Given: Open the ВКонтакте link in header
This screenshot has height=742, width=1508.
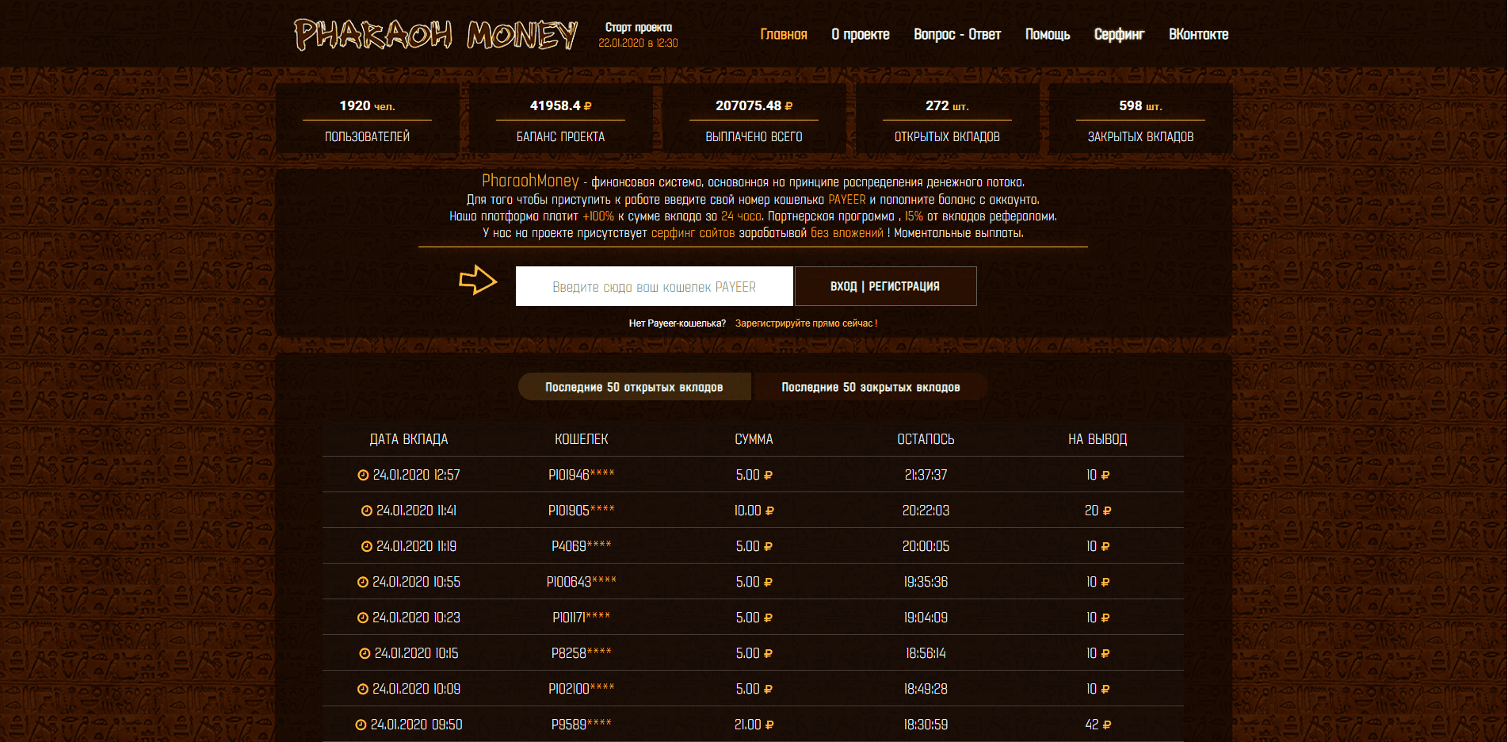Looking at the screenshot, I should point(1198,34).
